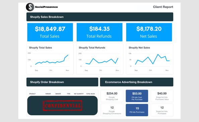199x122 pixels.
Task: Click the Product column header
Action: 32,94
